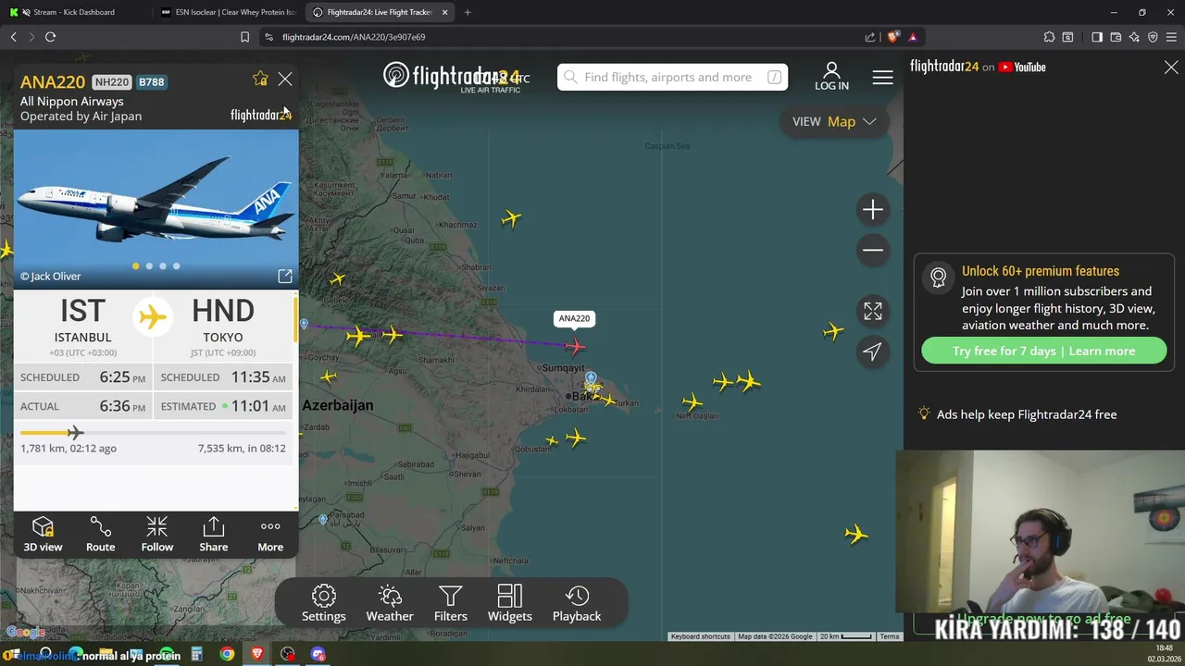Open Brave from the taskbar

[x=257, y=654]
